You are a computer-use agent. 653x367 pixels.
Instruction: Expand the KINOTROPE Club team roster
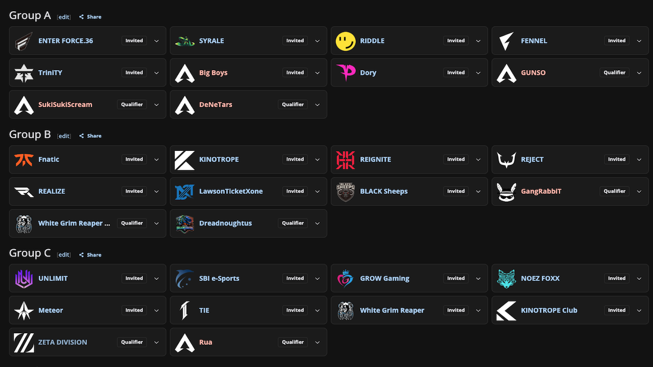coord(639,310)
